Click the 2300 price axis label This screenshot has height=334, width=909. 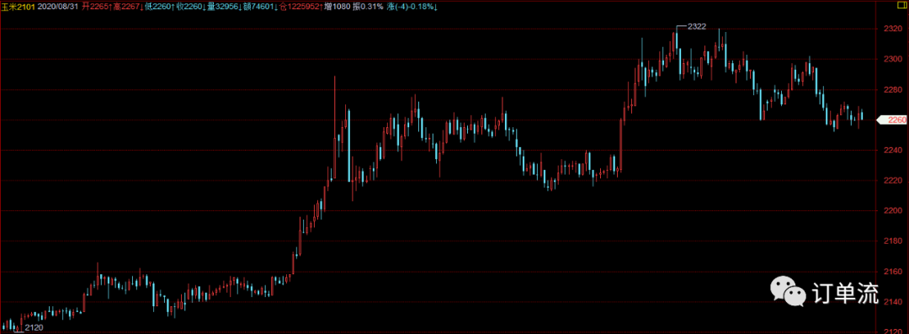point(892,59)
